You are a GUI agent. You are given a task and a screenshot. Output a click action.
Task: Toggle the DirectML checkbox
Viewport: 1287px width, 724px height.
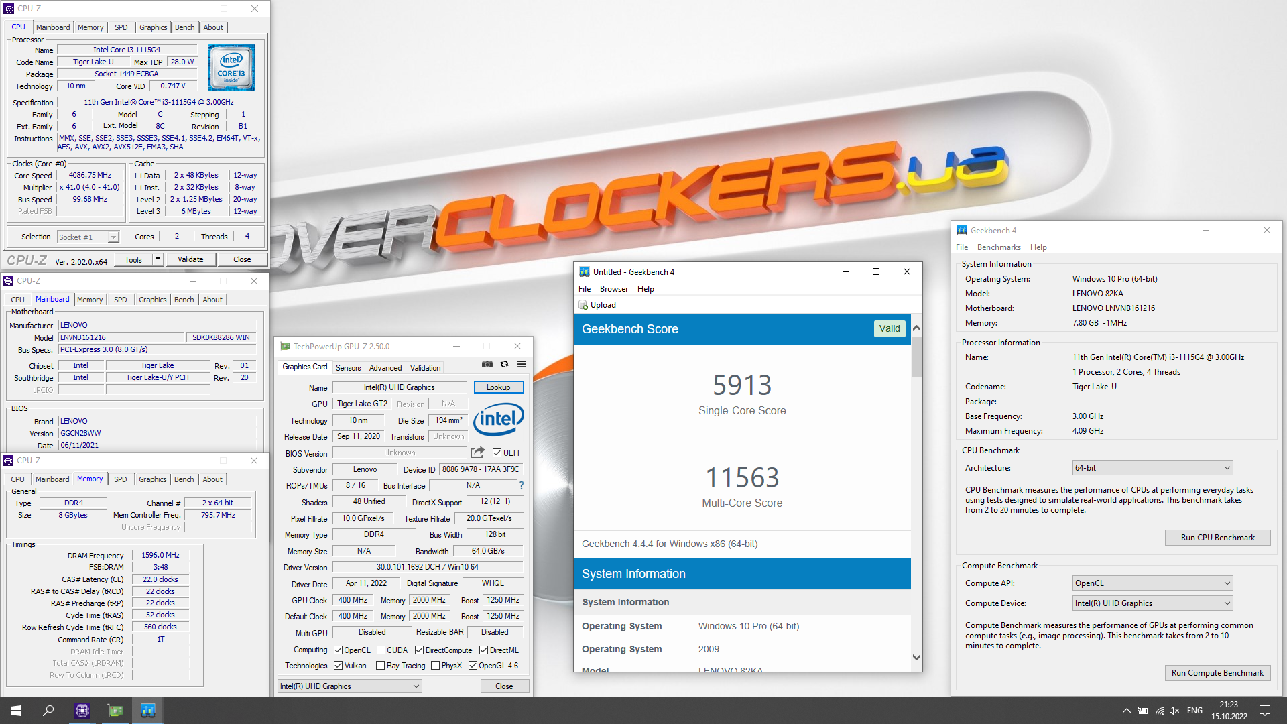(x=483, y=650)
